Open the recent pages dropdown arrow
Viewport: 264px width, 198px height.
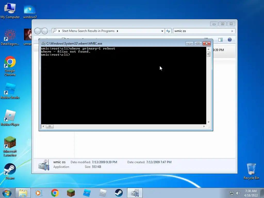pos(50,31)
